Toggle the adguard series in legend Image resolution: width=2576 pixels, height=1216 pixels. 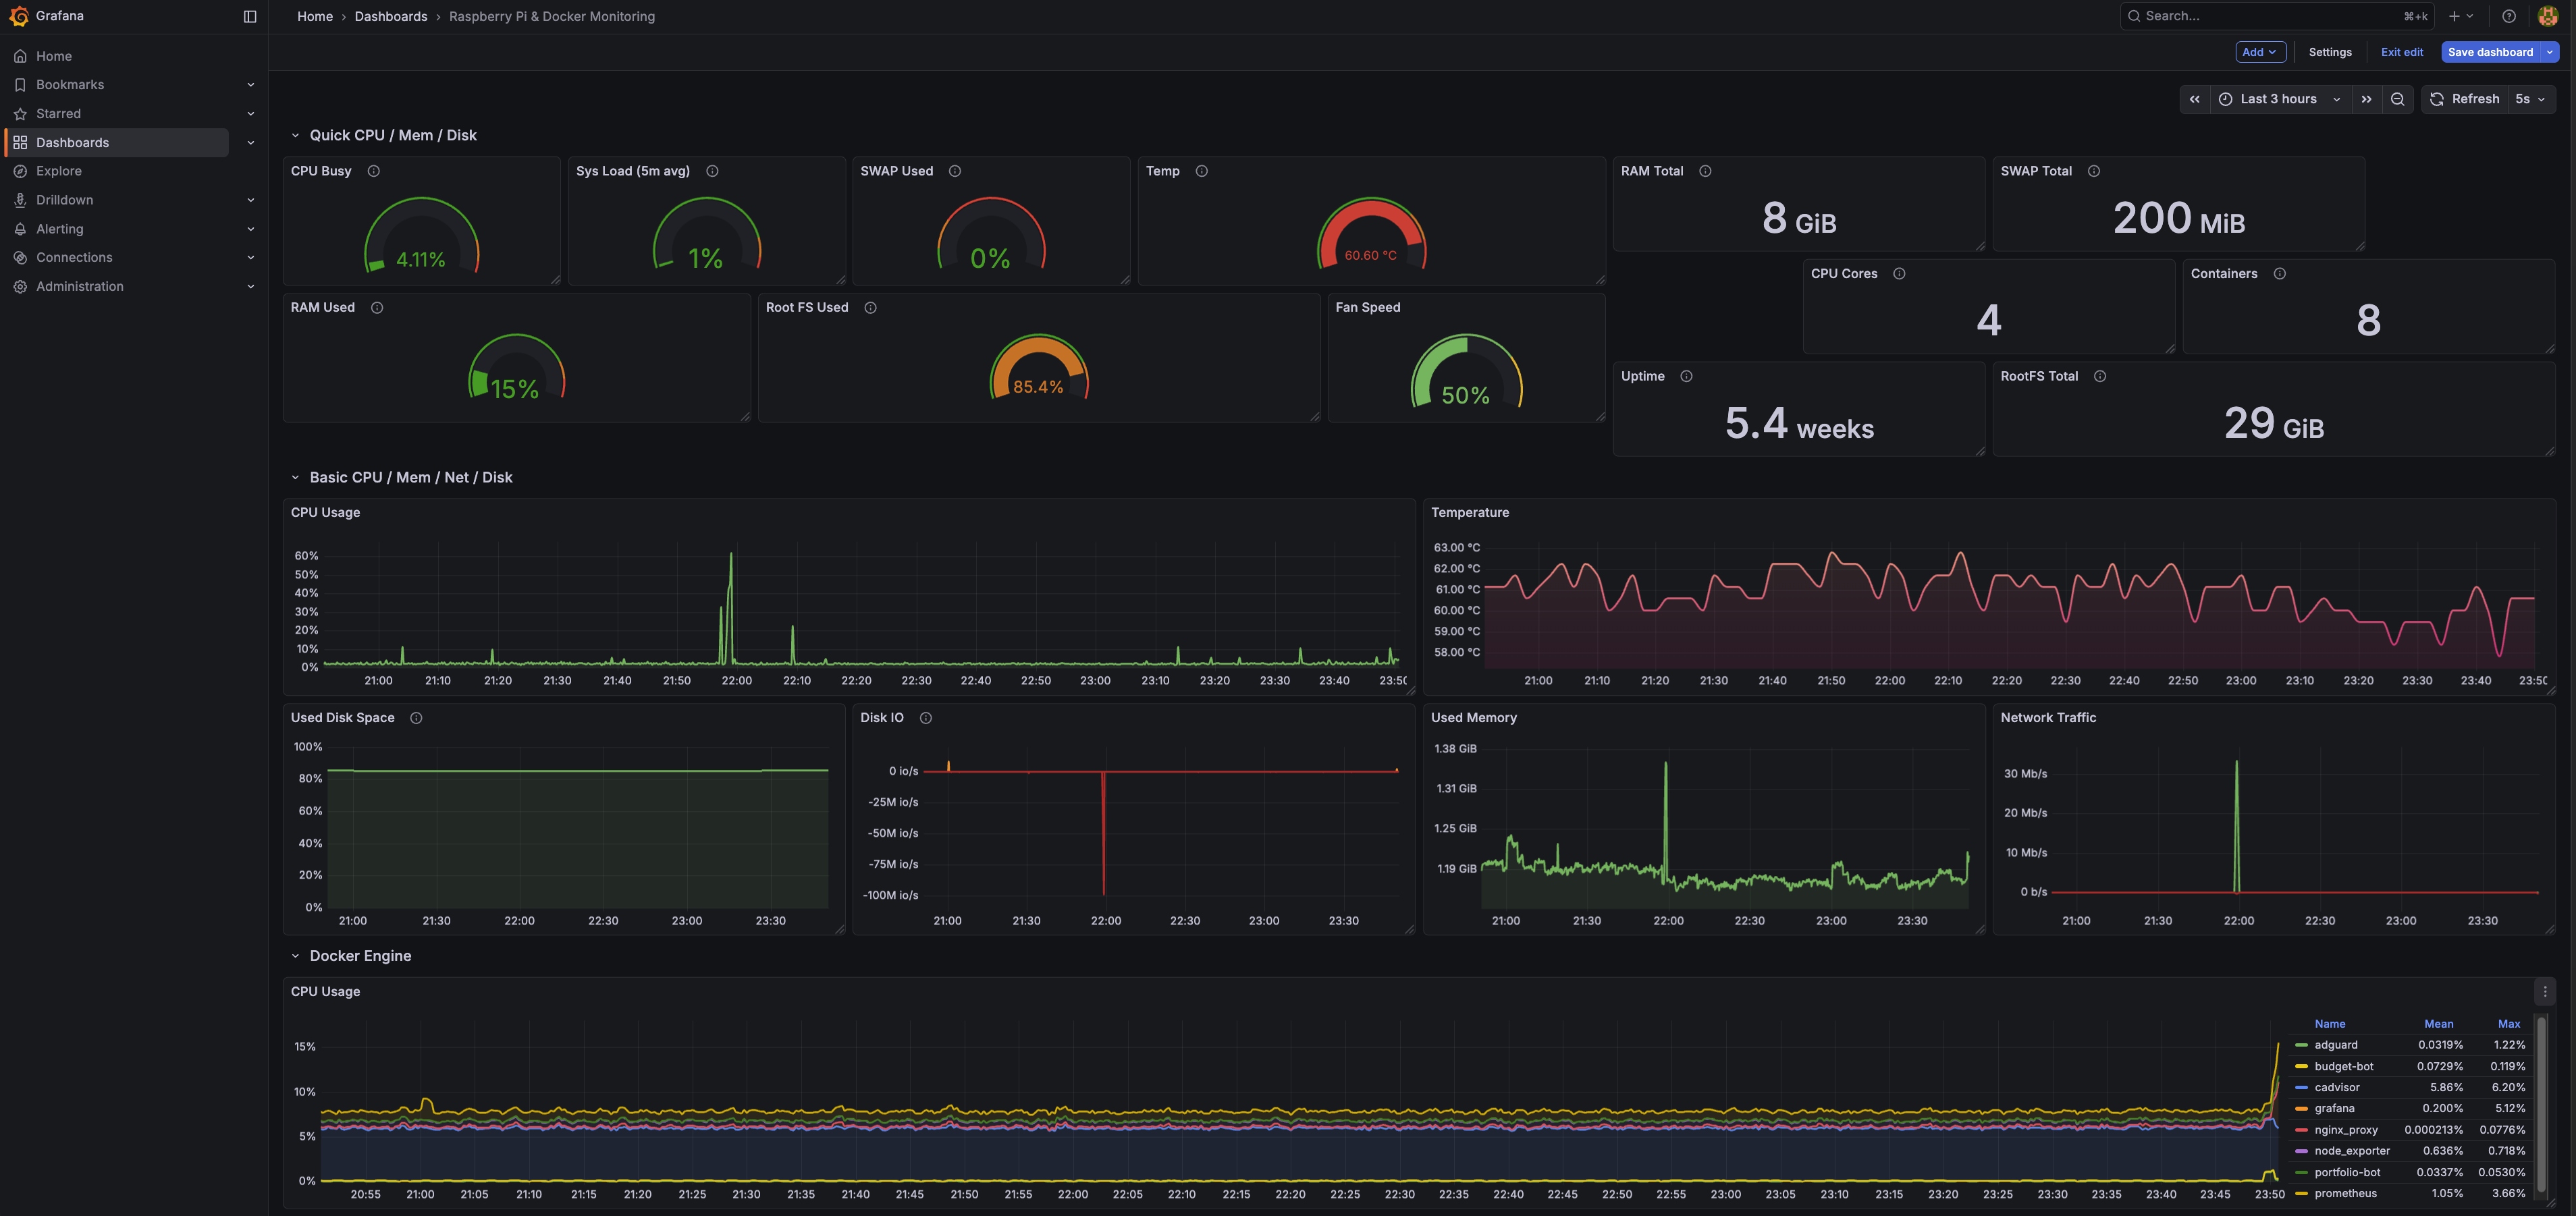click(2335, 1045)
